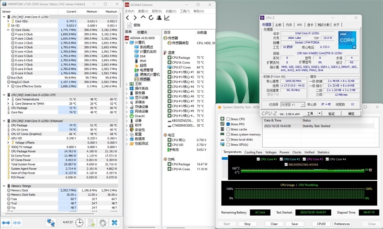Open the View menu in AIDA64
The width and height of the screenshot is (383, 229).
(x=143, y=11)
